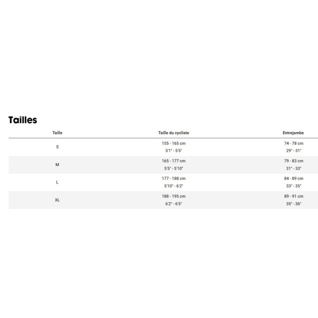The image size is (318, 318).
Task: Select the "188 - 195 cm" rider height
Action: (x=174, y=197)
